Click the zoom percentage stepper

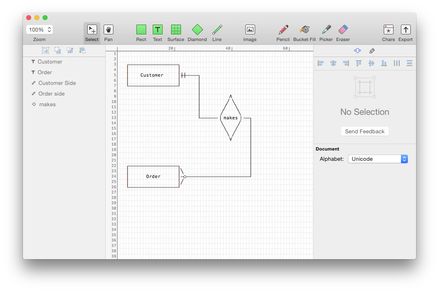[49, 30]
